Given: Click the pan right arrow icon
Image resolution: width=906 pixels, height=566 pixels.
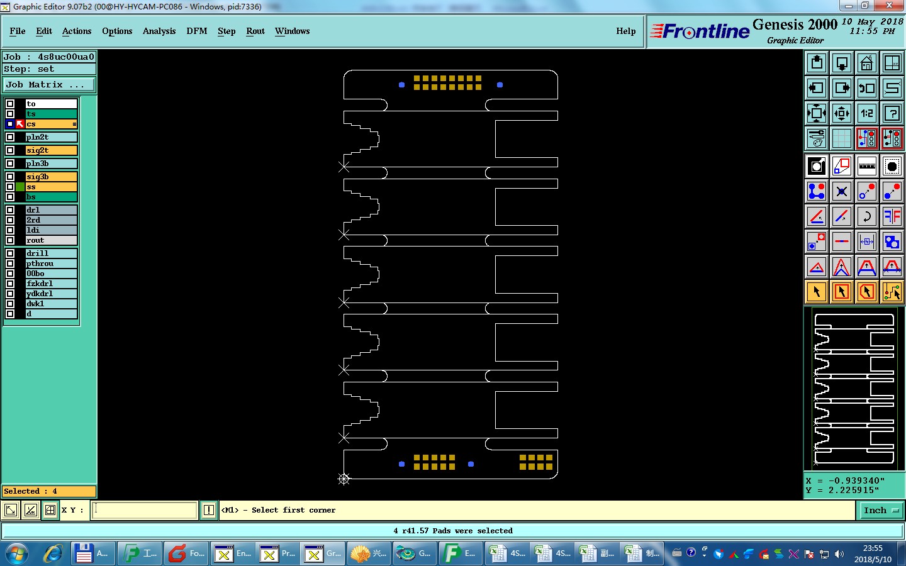Looking at the screenshot, I should click(x=842, y=88).
